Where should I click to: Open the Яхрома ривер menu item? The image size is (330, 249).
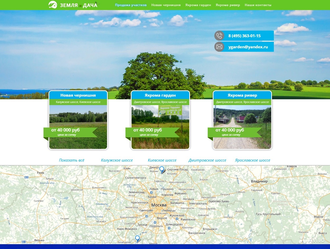228,5
